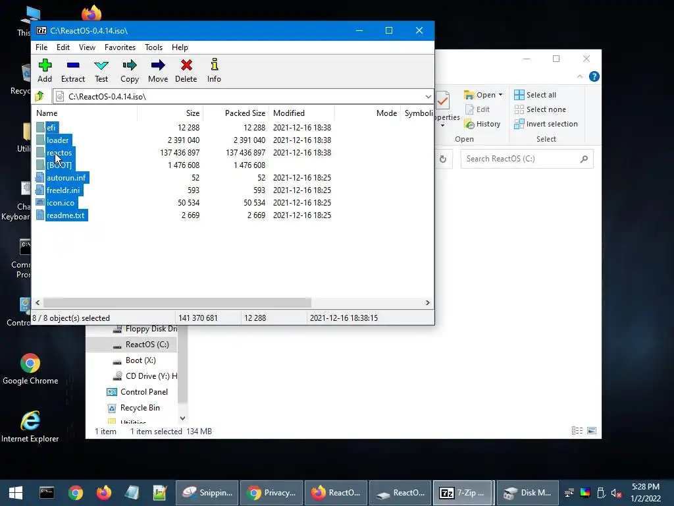Image resolution: width=674 pixels, height=506 pixels.
Task: Click the 7-Zip horizontal scrollbar thumb
Action: click(177, 303)
